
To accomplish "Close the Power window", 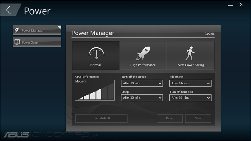I will [x=241, y=5].
